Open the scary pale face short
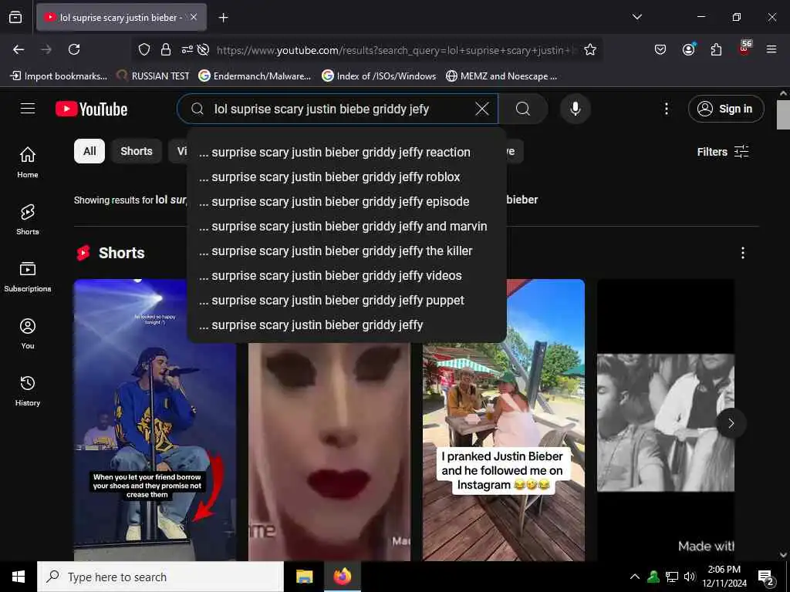The image size is (790, 592). (329, 452)
